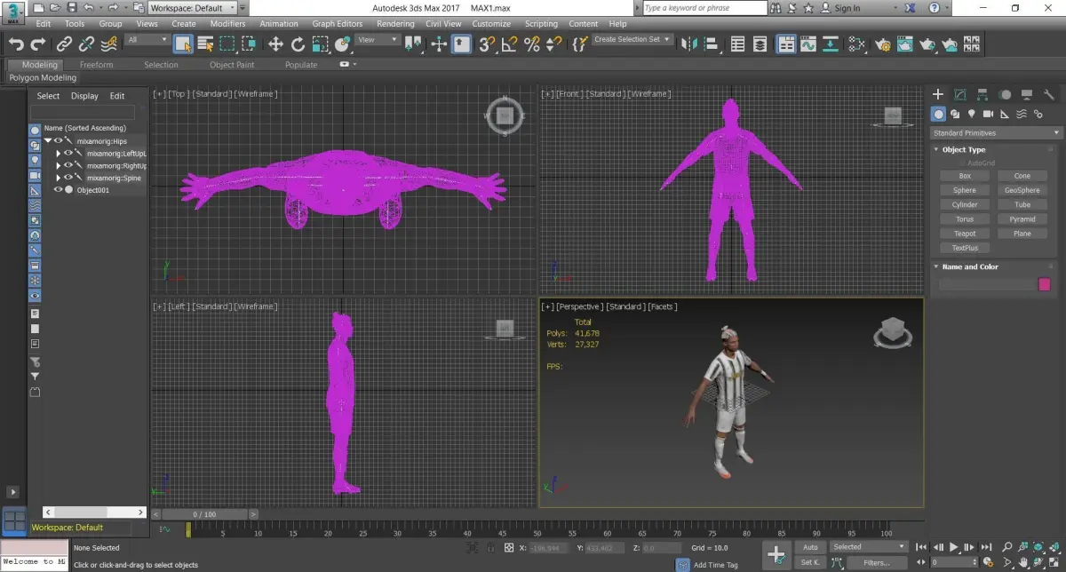Click the Cylinder primitive button
This screenshot has width=1066, height=572.
pyautogui.click(x=965, y=204)
